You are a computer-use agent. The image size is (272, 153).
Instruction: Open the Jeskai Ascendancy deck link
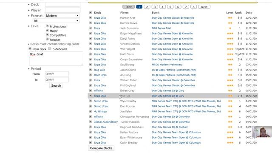click(106, 122)
